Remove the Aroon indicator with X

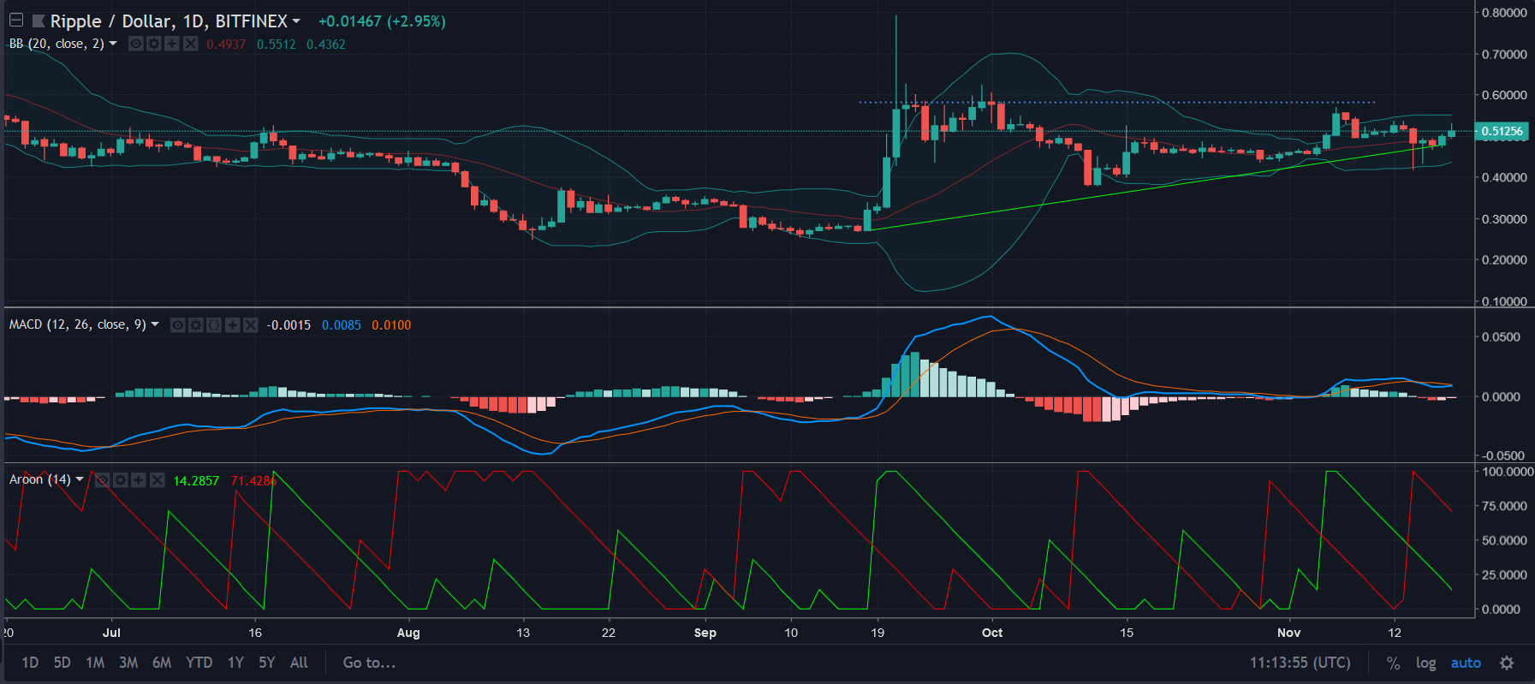pos(157,480)
